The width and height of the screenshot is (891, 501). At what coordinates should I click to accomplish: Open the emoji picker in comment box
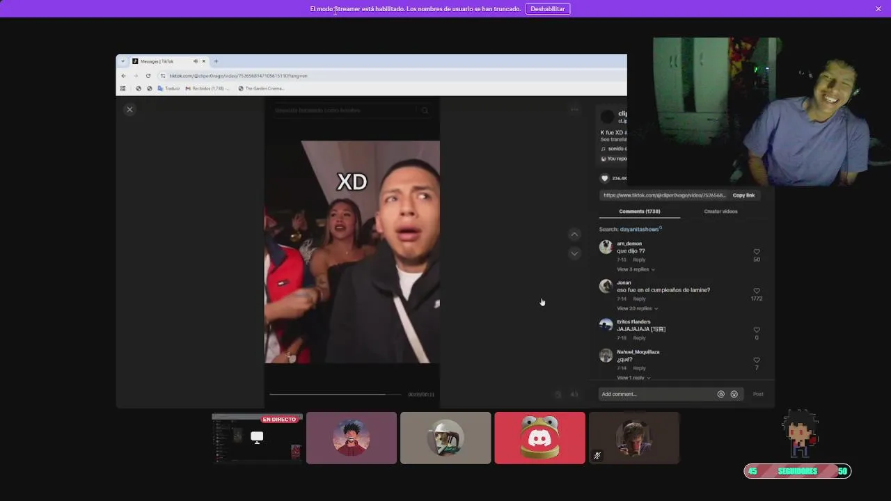(734, 394)
